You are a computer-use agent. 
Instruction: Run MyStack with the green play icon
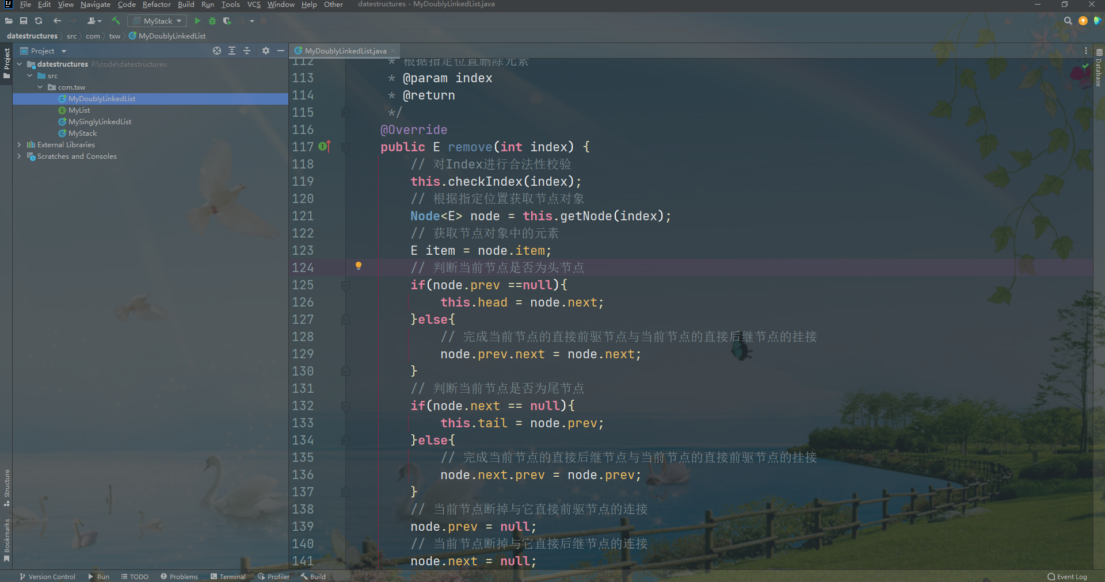(x=197, y=21)
